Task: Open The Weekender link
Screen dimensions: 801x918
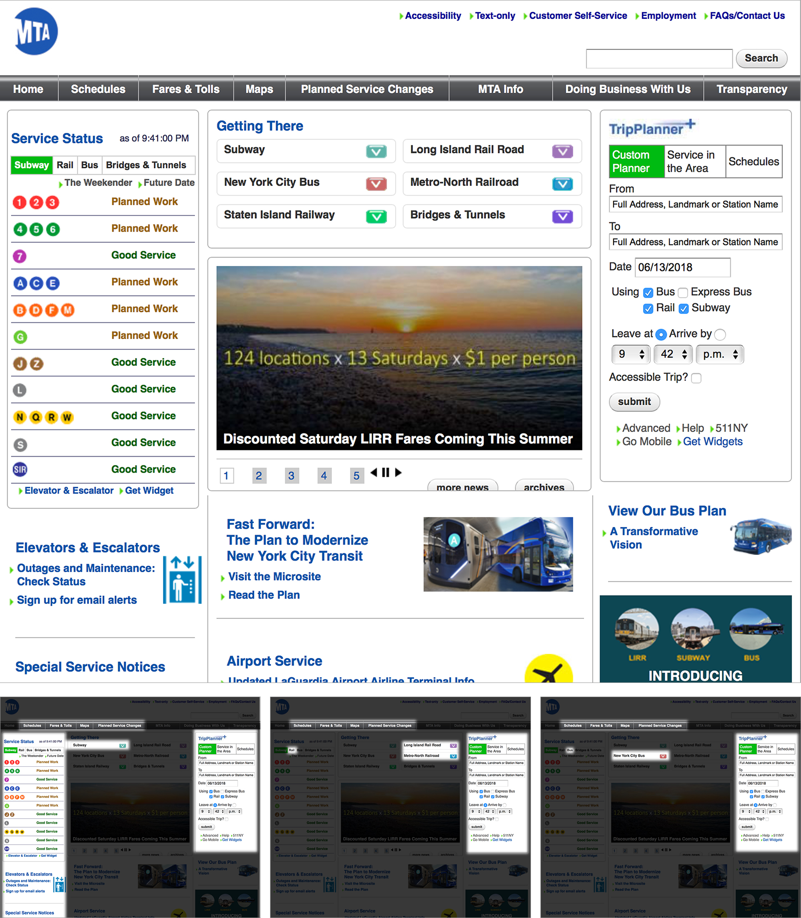Action: click(x=98, y=182)
